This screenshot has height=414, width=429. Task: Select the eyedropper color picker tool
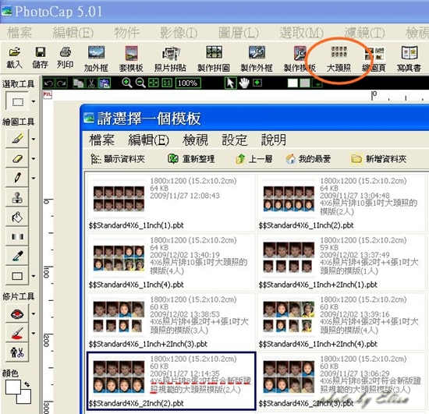tap(17, 257)
